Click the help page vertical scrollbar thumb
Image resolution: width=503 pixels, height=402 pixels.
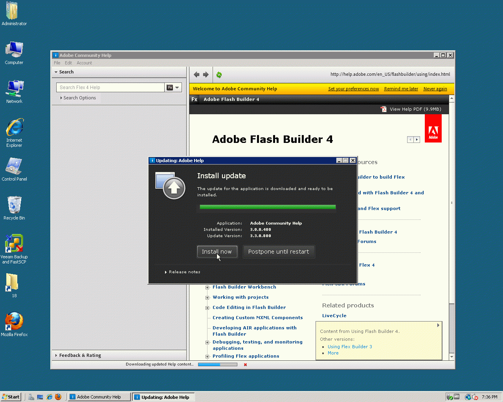(452, 203)
